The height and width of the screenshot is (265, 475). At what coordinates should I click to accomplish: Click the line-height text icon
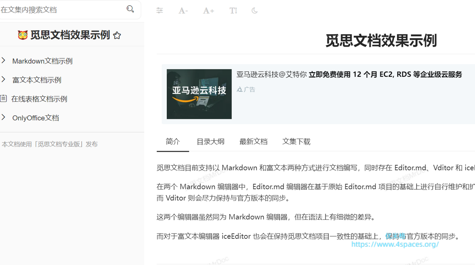click(x=233, y=11)
